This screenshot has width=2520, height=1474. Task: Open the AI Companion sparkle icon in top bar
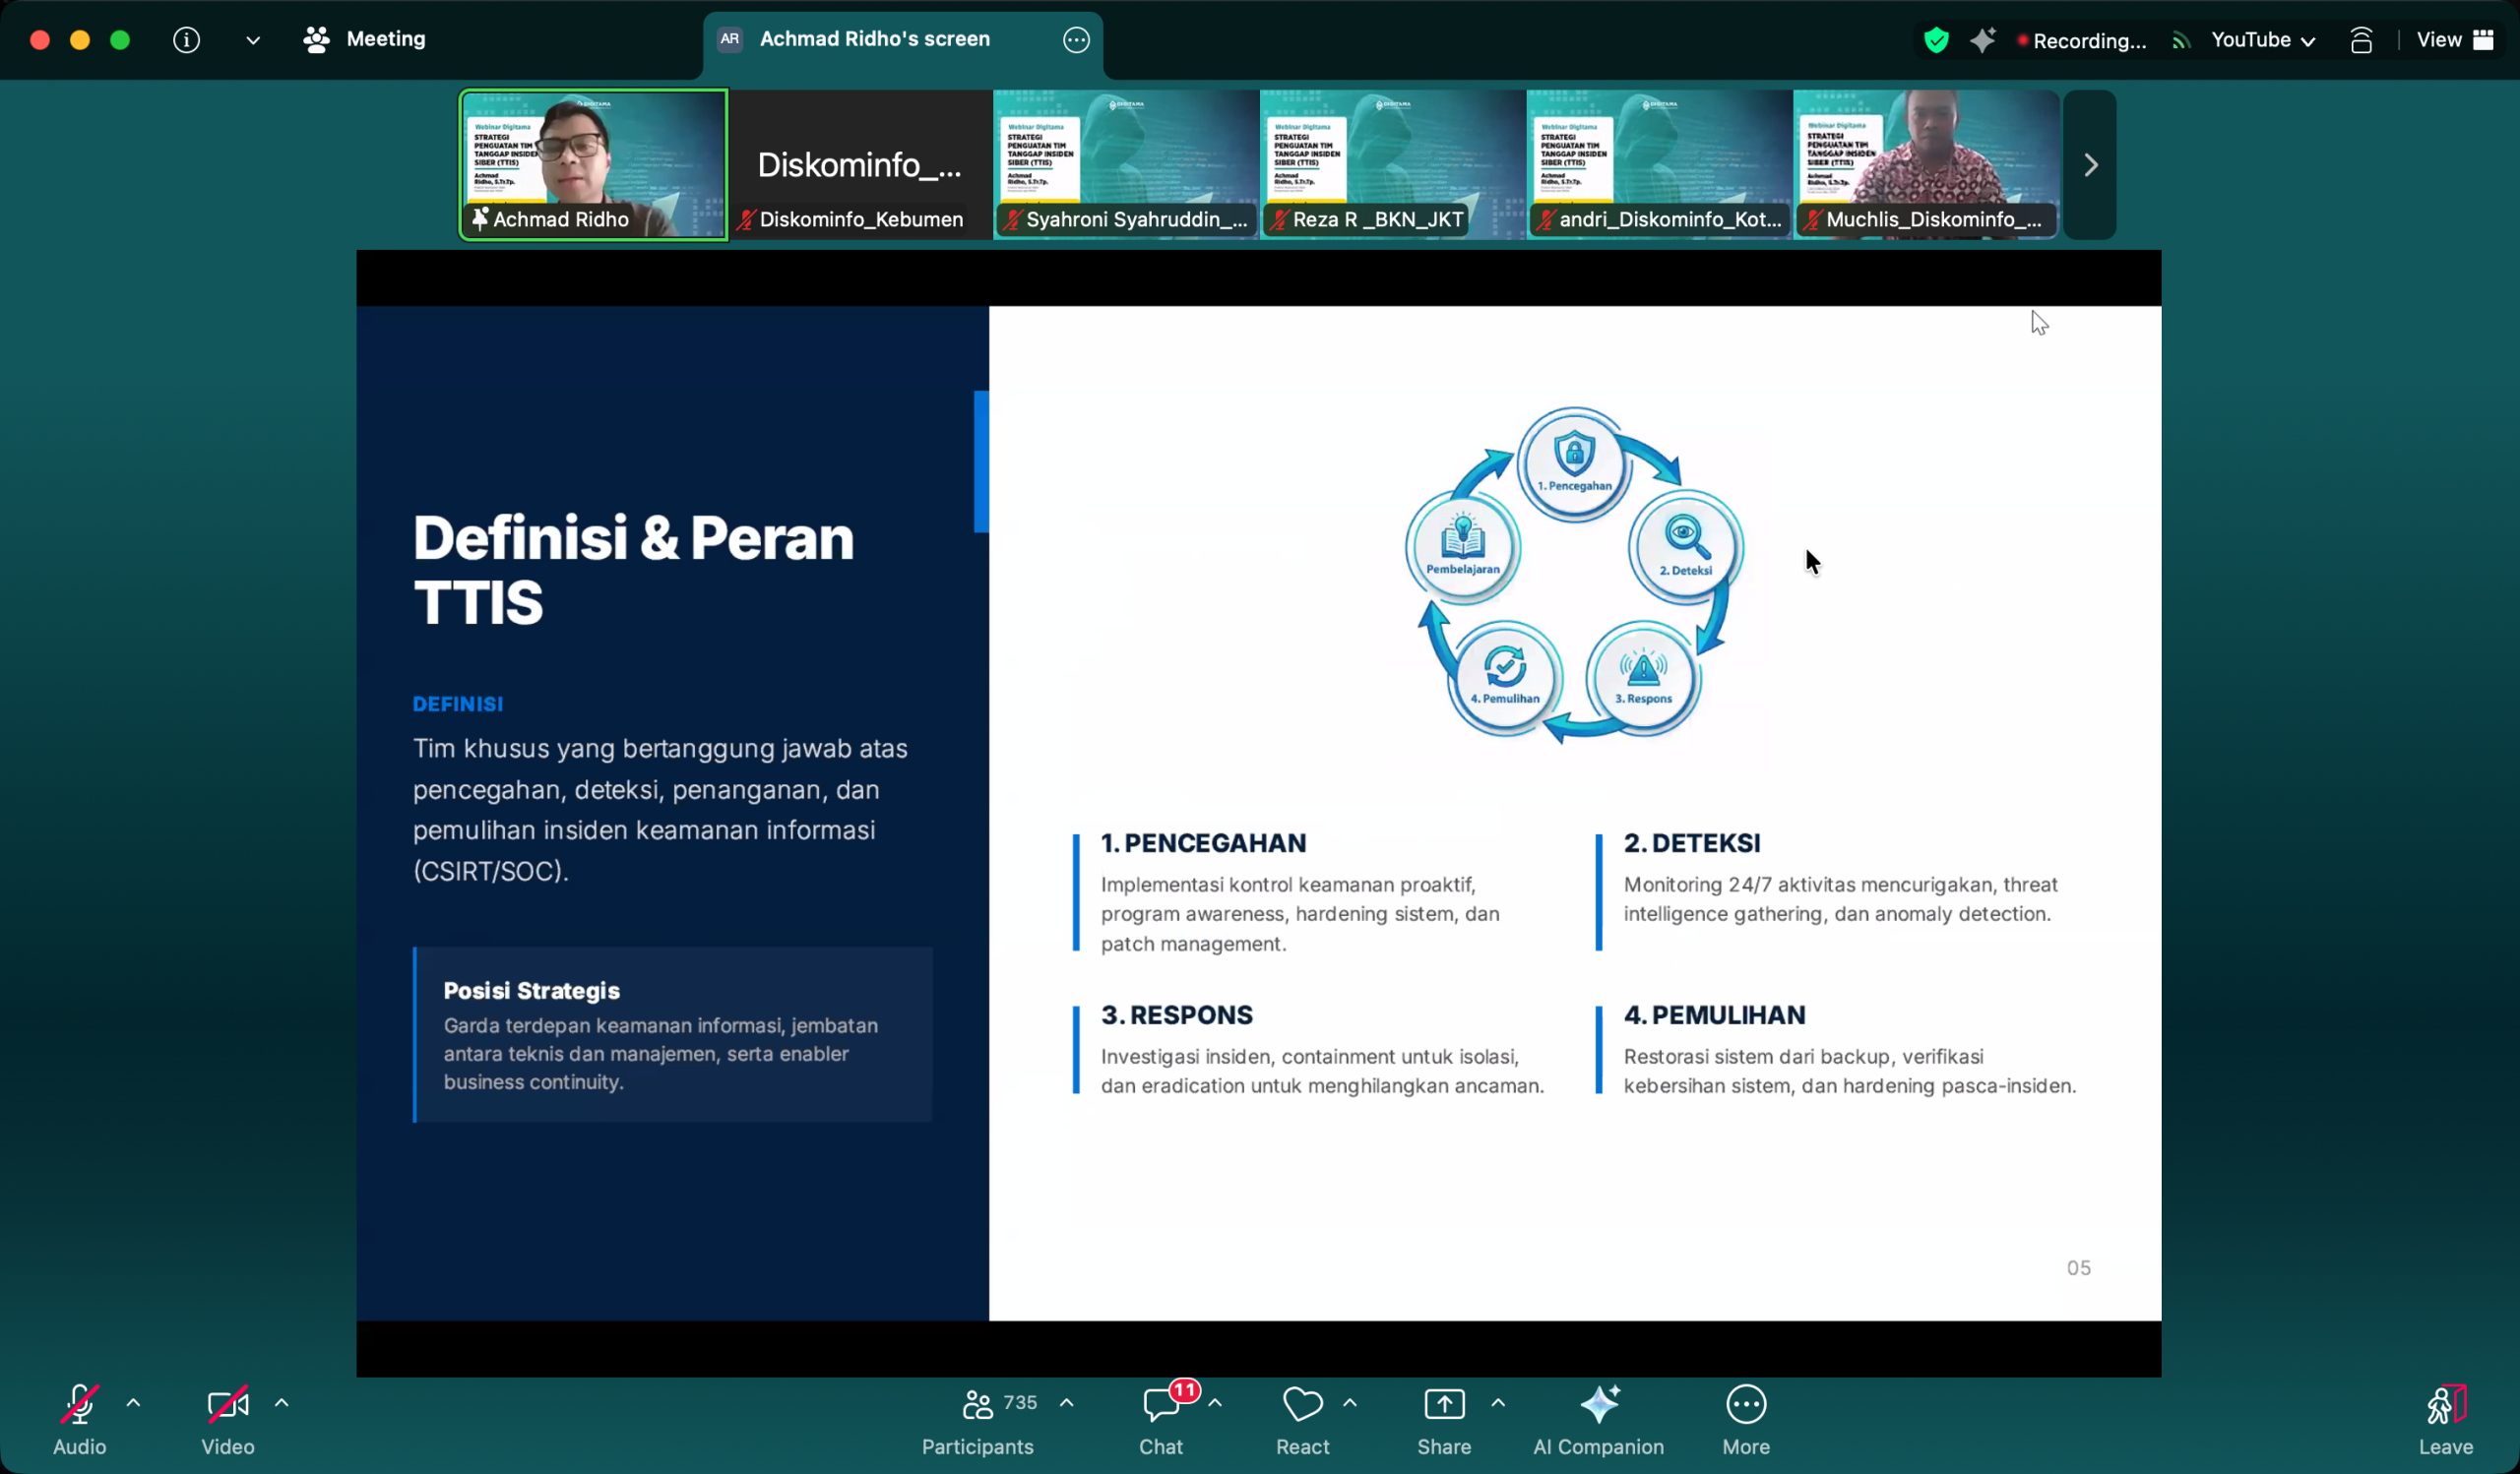pos(1983,40)
